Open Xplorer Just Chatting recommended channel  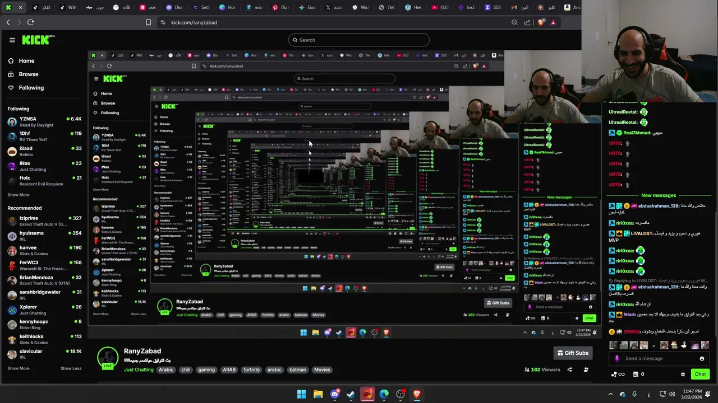tap(45, 310)
